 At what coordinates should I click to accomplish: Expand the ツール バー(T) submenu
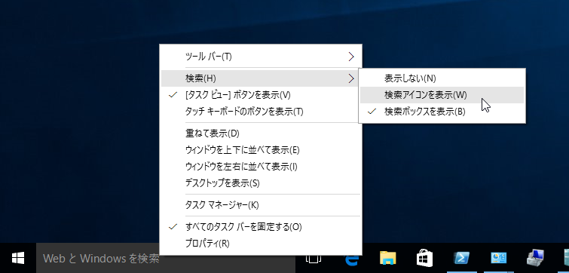[262, 57]
